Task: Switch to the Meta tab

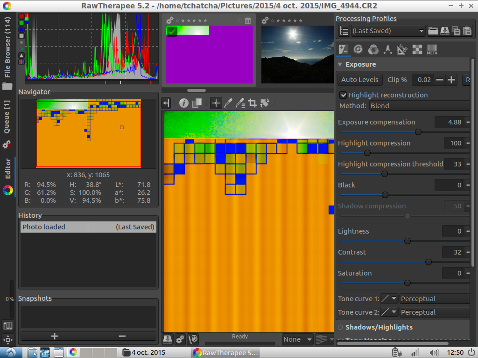Action: pos(432,49)
